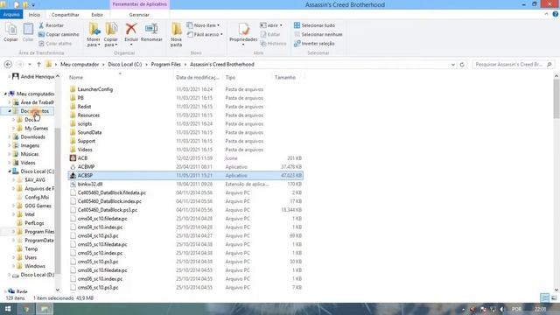Image resolution: width=560 pixels, height=315 pixels.
Task: Click Selecionar nenhum
Action: pos(318,34)
